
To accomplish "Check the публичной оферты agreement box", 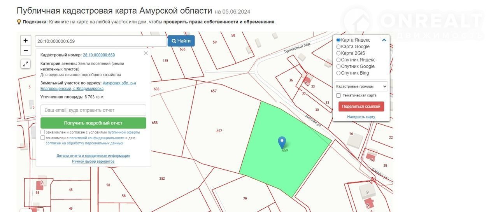I will 43,132.
